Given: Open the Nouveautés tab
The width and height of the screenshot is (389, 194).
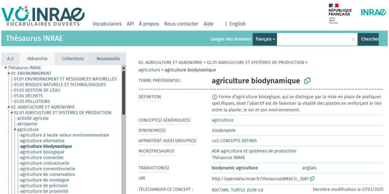Looking at the screenshot, I should 108,59.
